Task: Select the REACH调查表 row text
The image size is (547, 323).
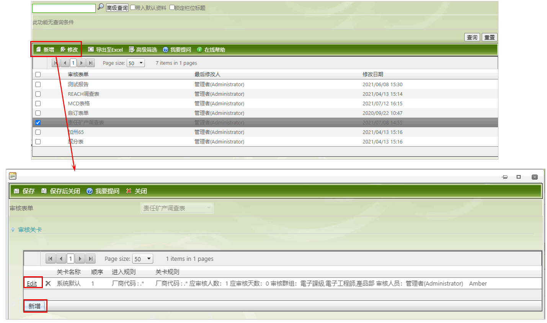Action: tap(83, 94)
